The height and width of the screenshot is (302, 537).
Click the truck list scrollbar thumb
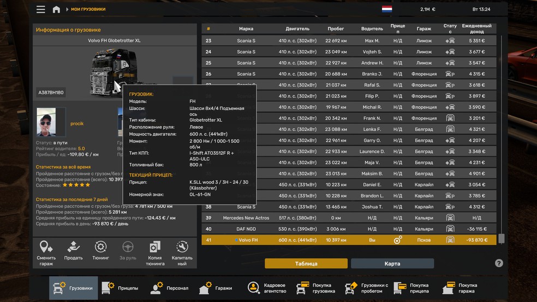point(502,238)
